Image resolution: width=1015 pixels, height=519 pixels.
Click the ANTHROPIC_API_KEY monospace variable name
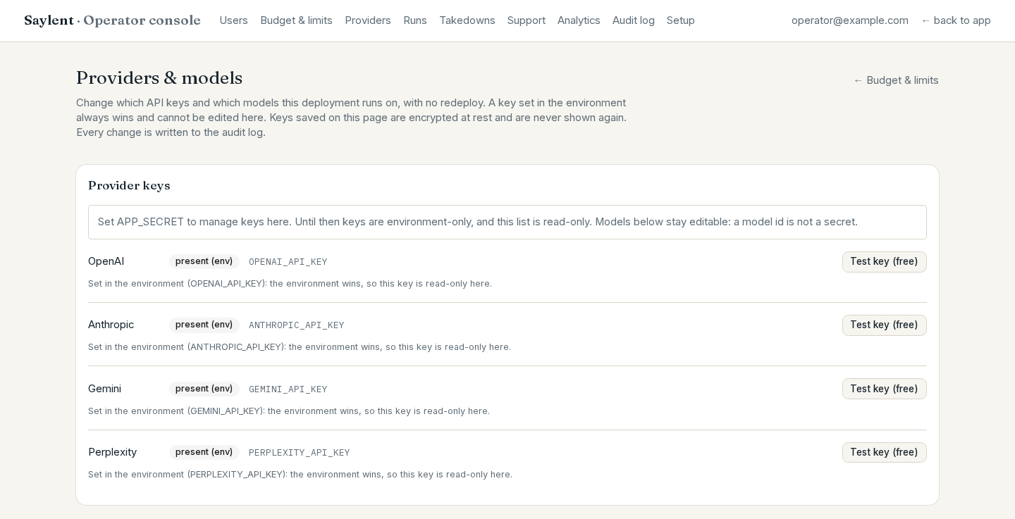(297, 325)
